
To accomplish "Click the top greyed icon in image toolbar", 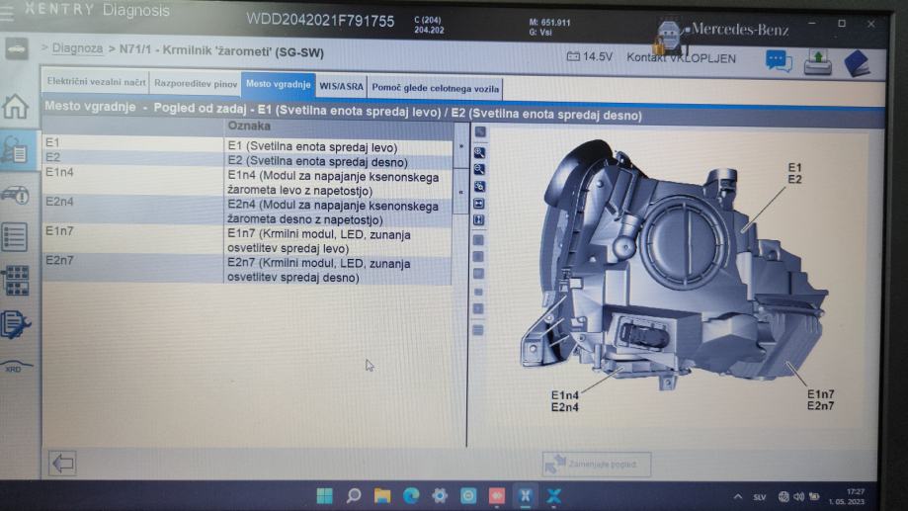I will tap(480, 132).
